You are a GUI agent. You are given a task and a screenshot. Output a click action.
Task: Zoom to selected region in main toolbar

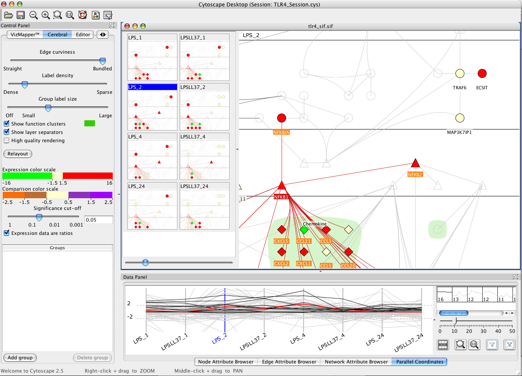tap(57, 15)
